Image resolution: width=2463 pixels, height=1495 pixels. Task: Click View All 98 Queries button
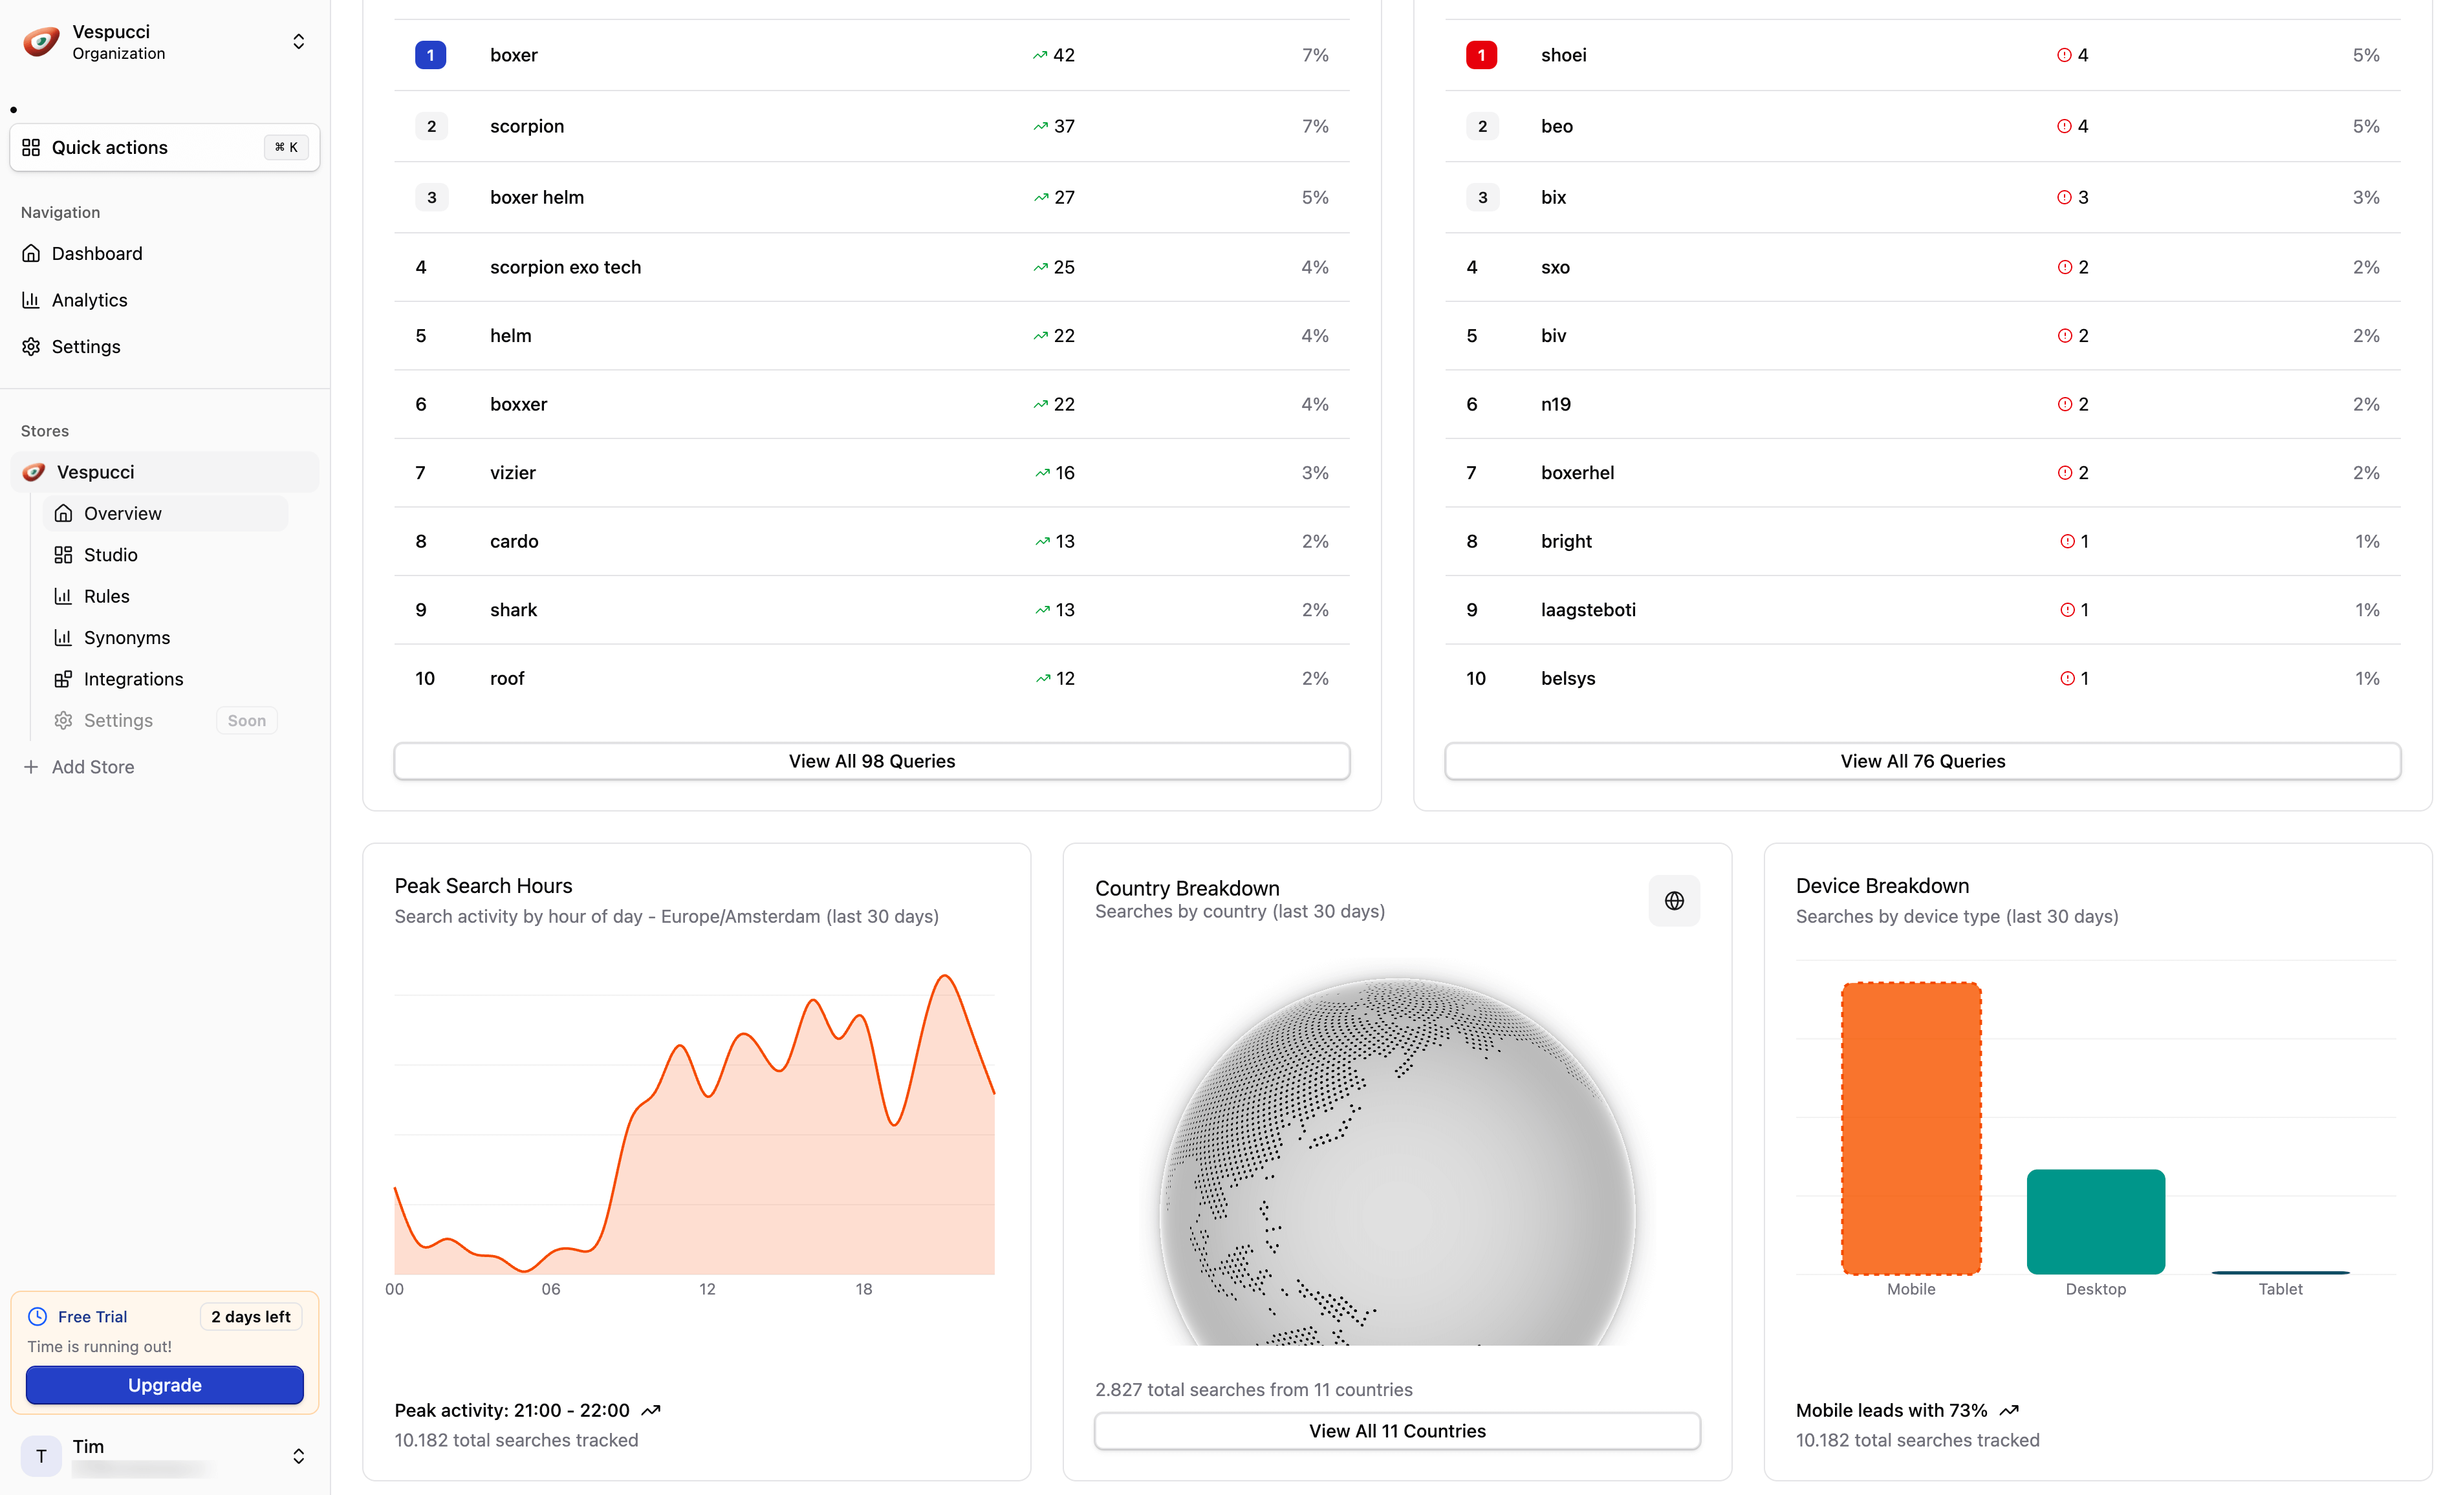point(871,762)
